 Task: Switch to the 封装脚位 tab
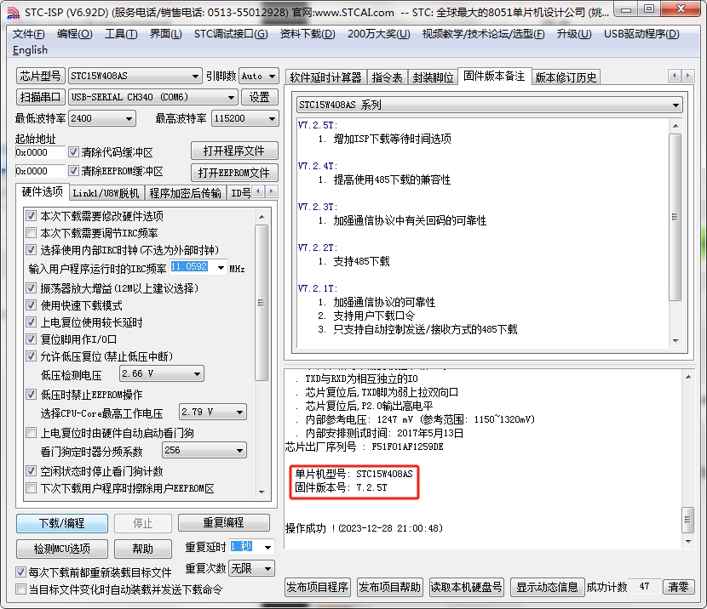pos(433,77)
